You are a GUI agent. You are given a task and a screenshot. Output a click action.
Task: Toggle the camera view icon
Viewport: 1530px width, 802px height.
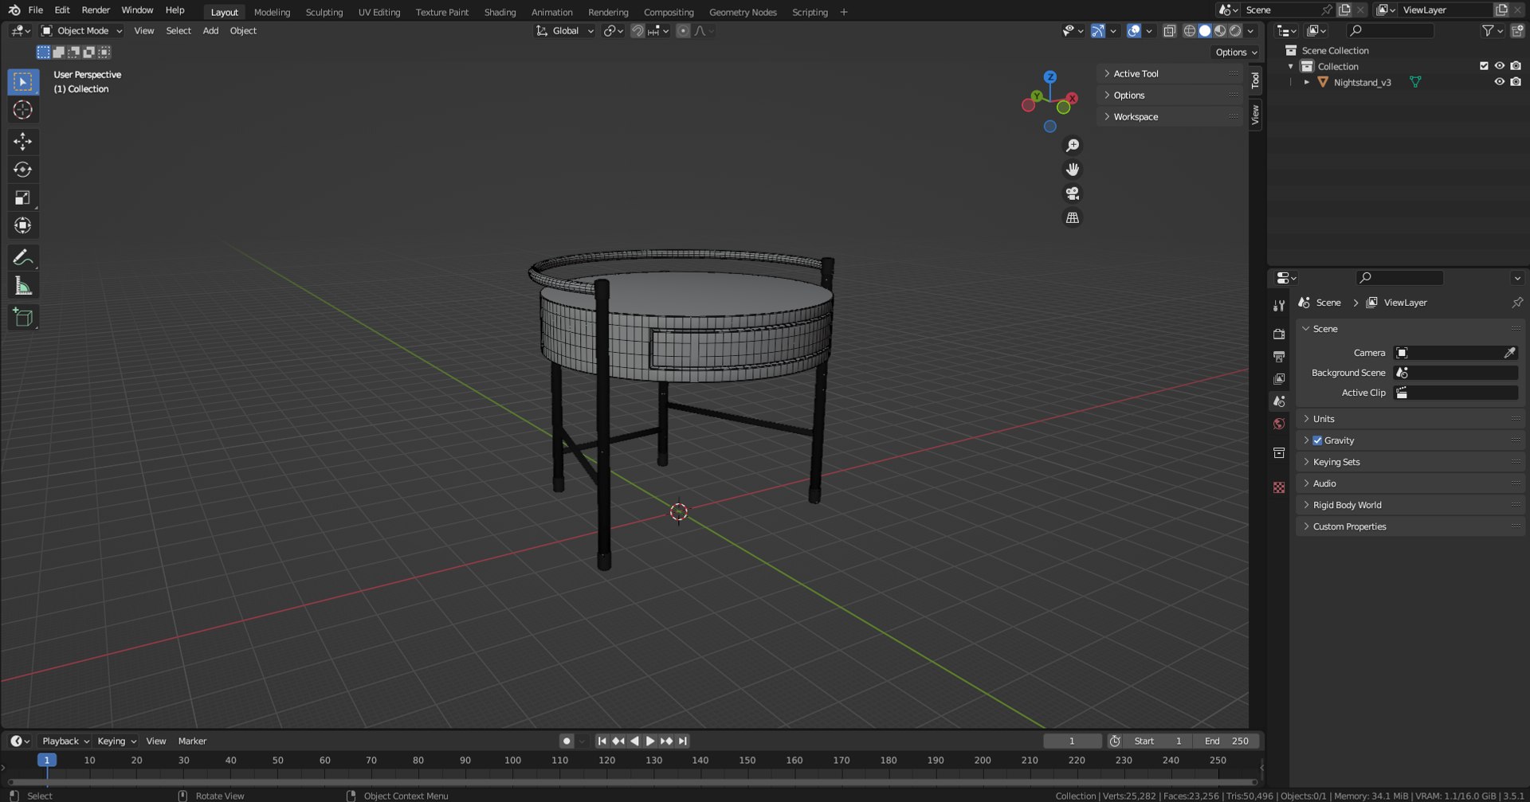click(1073, 194)
